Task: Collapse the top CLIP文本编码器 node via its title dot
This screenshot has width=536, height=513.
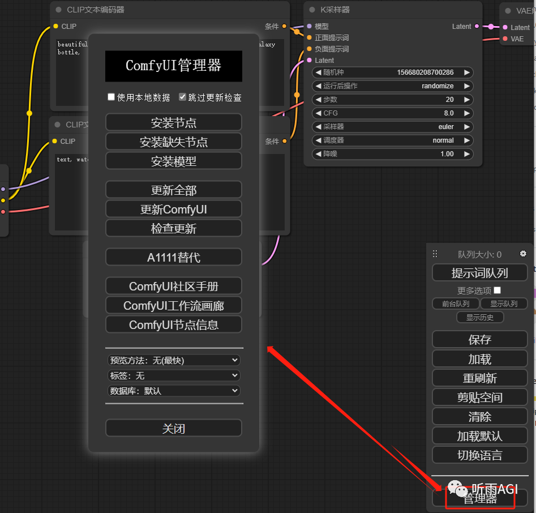Action: [58, 10]
